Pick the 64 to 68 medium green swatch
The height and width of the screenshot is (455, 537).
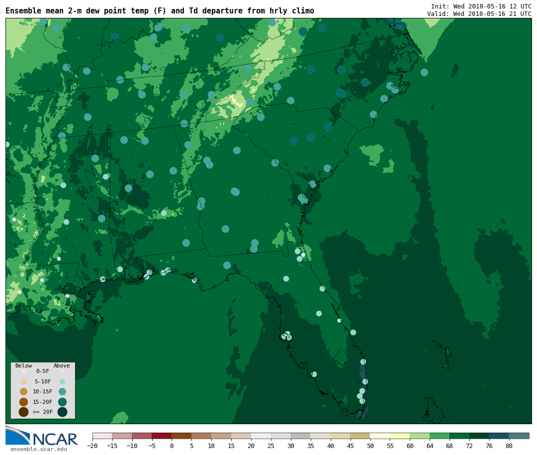[440, 436]
